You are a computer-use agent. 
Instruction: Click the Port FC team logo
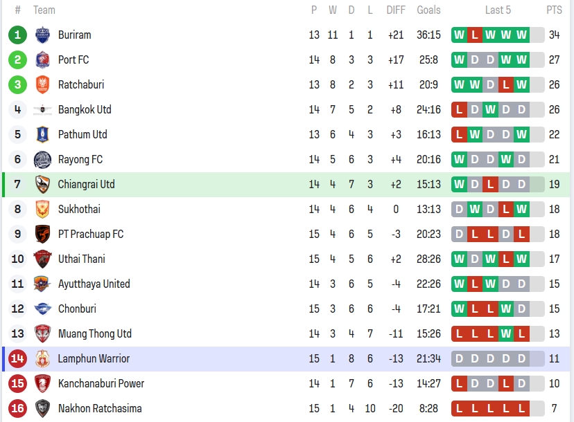pyautogui.click(x=42, y=59)
